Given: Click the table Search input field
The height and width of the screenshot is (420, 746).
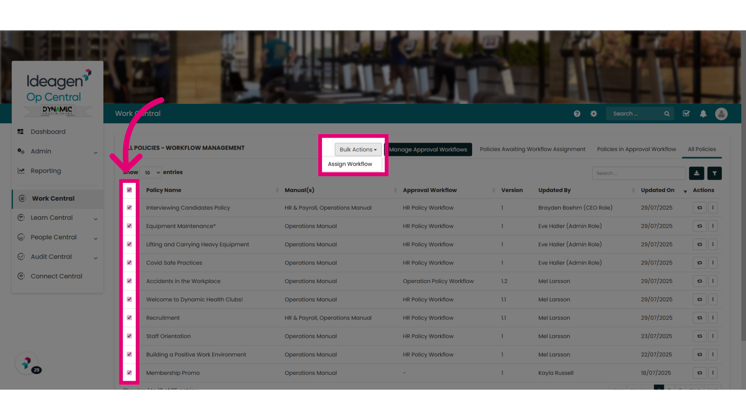Looking at the screenshot, I should pyautogui.click(x=639, y=173).
